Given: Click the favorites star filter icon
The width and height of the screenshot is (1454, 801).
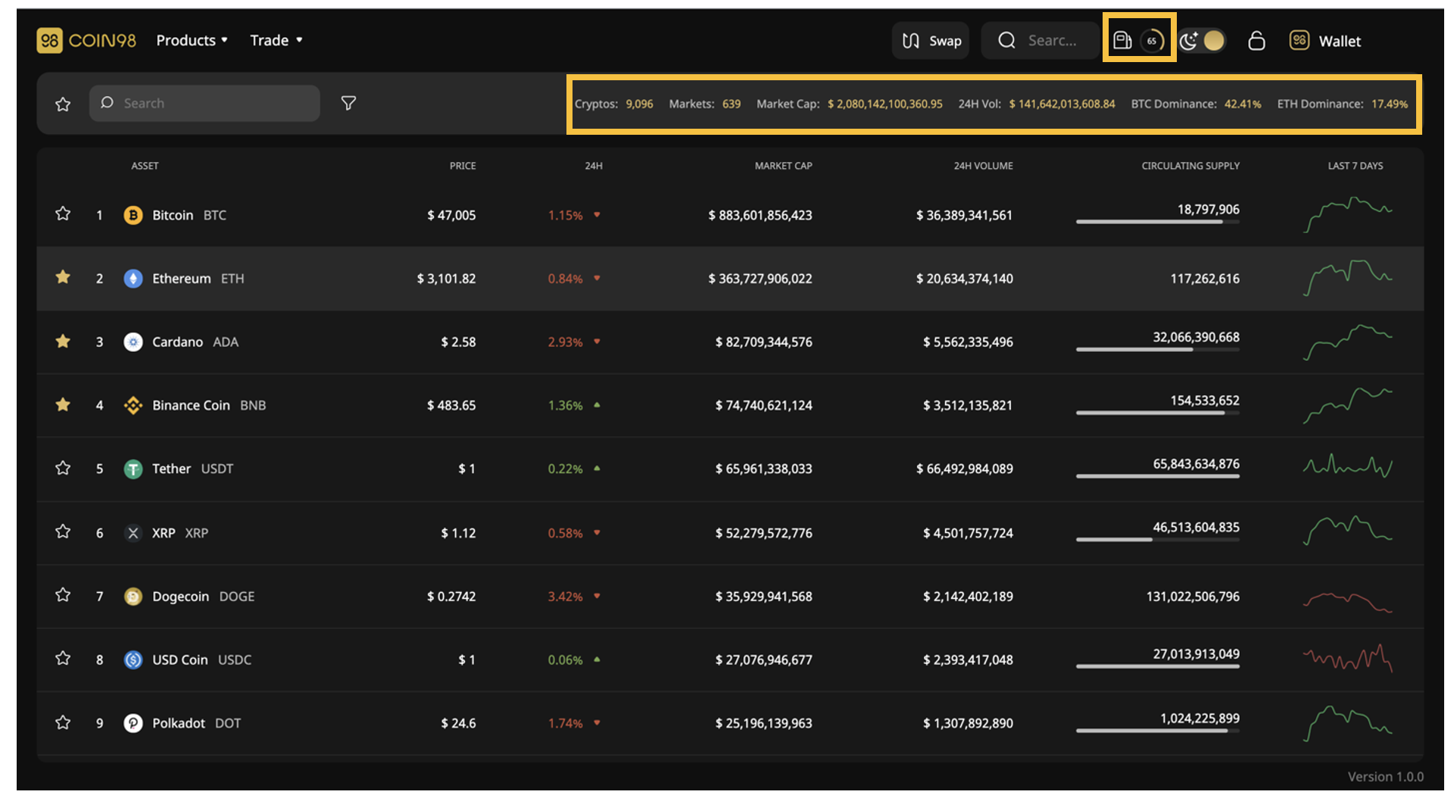Looking at the screenshot, I should [x=63, y=104].
